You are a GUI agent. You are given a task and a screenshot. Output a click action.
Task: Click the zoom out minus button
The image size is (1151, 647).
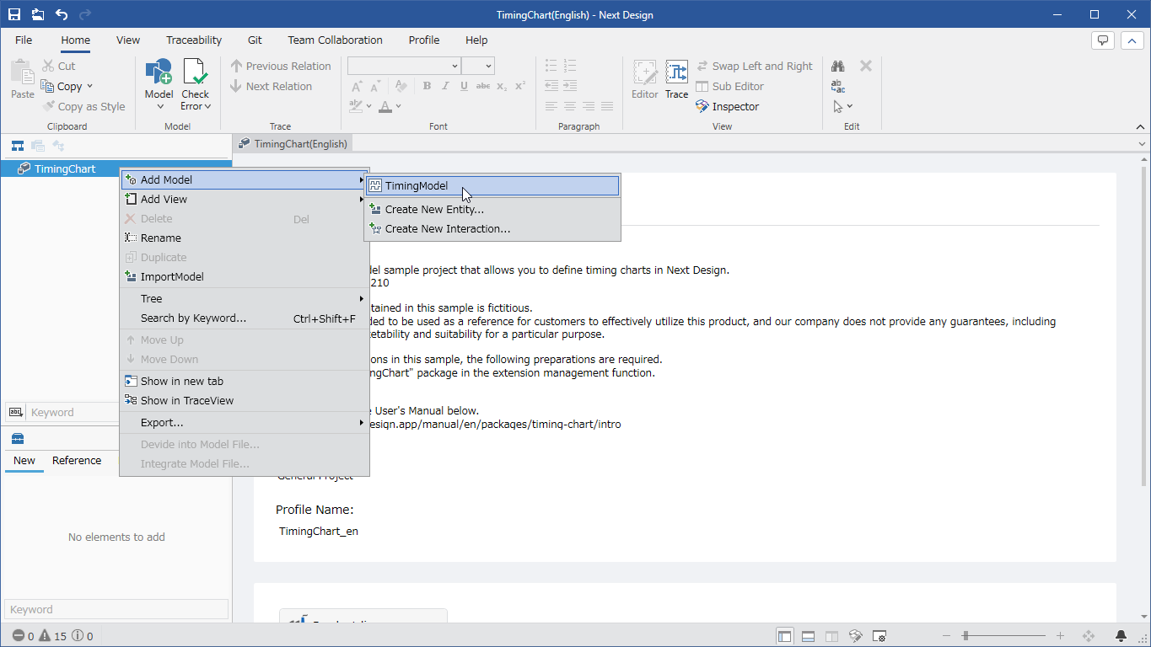tap(946, 636)
